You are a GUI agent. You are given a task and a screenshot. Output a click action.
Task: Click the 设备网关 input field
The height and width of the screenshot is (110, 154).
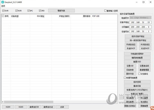pyautogui.click(x=140, y=31)
